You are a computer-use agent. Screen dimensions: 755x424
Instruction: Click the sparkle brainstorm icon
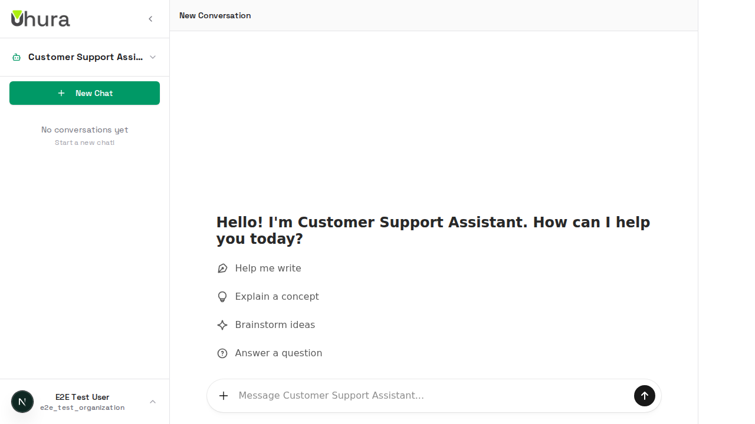(222, 325)
